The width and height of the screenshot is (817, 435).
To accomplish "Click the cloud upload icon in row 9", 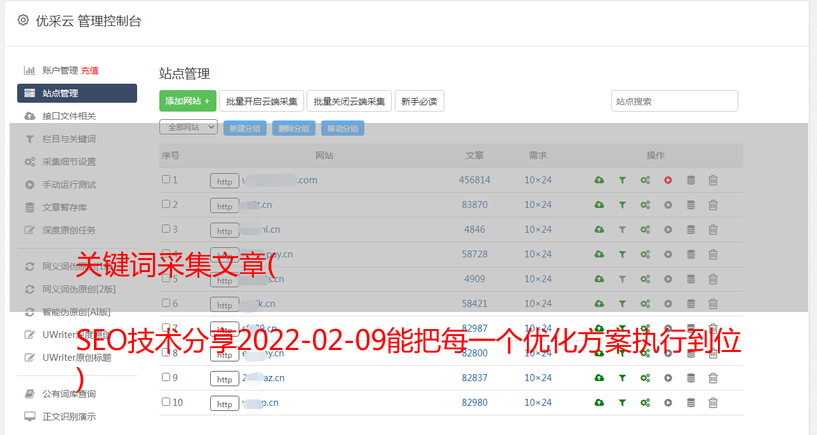I will 599,378.
